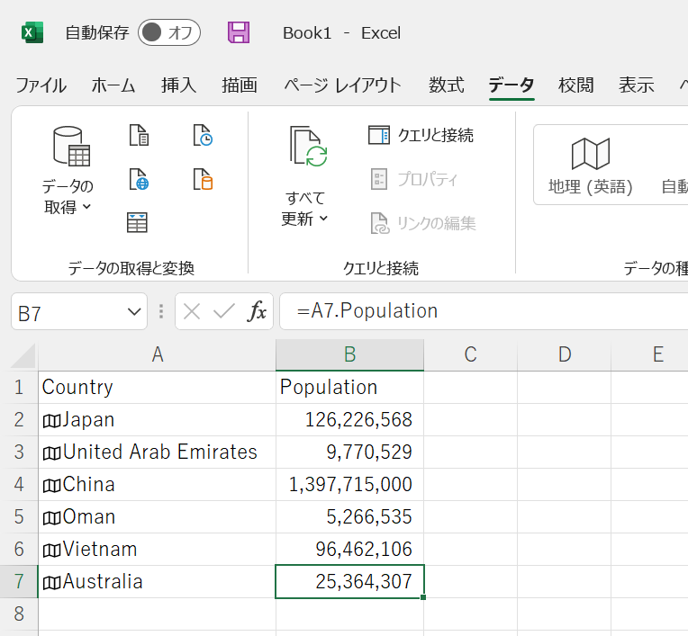Select the cell with 1,397,715,000

pyautogui.click(x=349, y=484)
